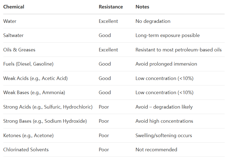Select the Saltwater row name
This screenshot has height=157, width=229.
tap(13, 35)
